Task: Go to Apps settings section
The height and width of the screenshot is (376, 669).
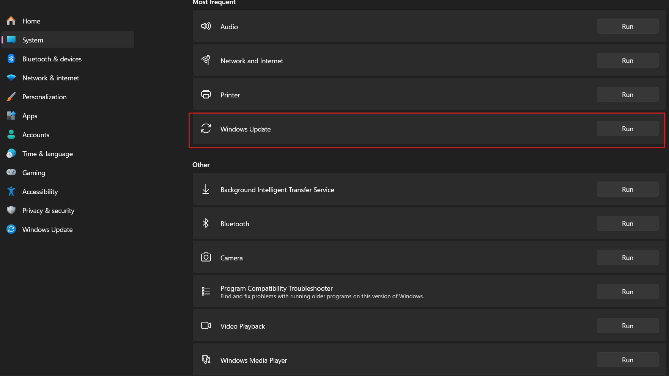Action: pos(30,116)
